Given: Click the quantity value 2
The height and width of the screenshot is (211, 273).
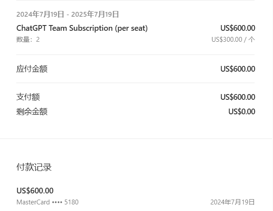Looking at the screenshot, I should click(x=38, y=40).
